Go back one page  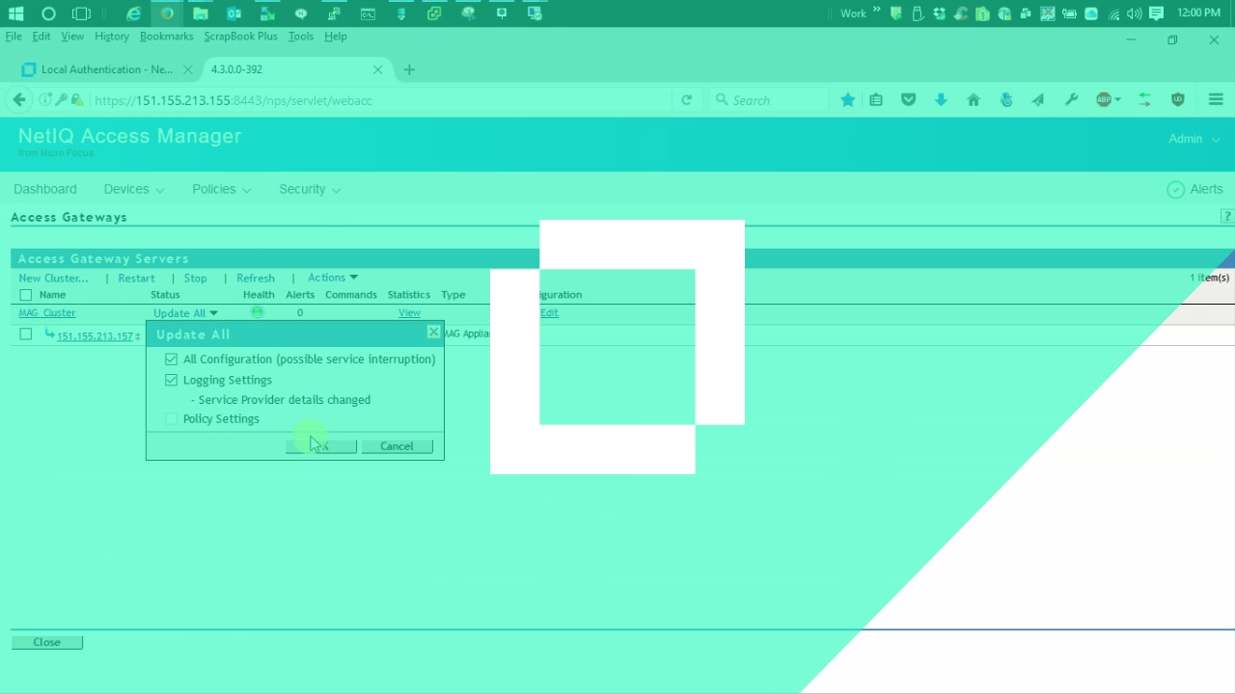(19, 99)
